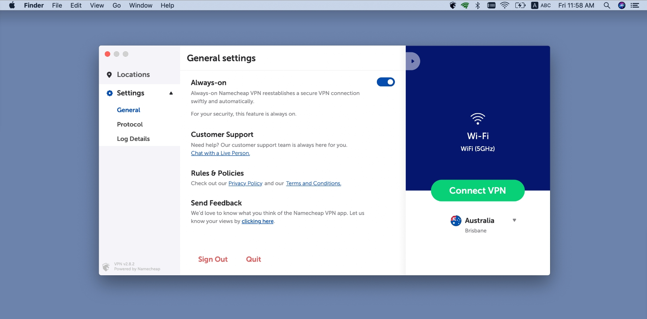Click the green Wi-Fi icon in the menu bar
Viewport: 647px width, 319px height.
pos(465,5)
